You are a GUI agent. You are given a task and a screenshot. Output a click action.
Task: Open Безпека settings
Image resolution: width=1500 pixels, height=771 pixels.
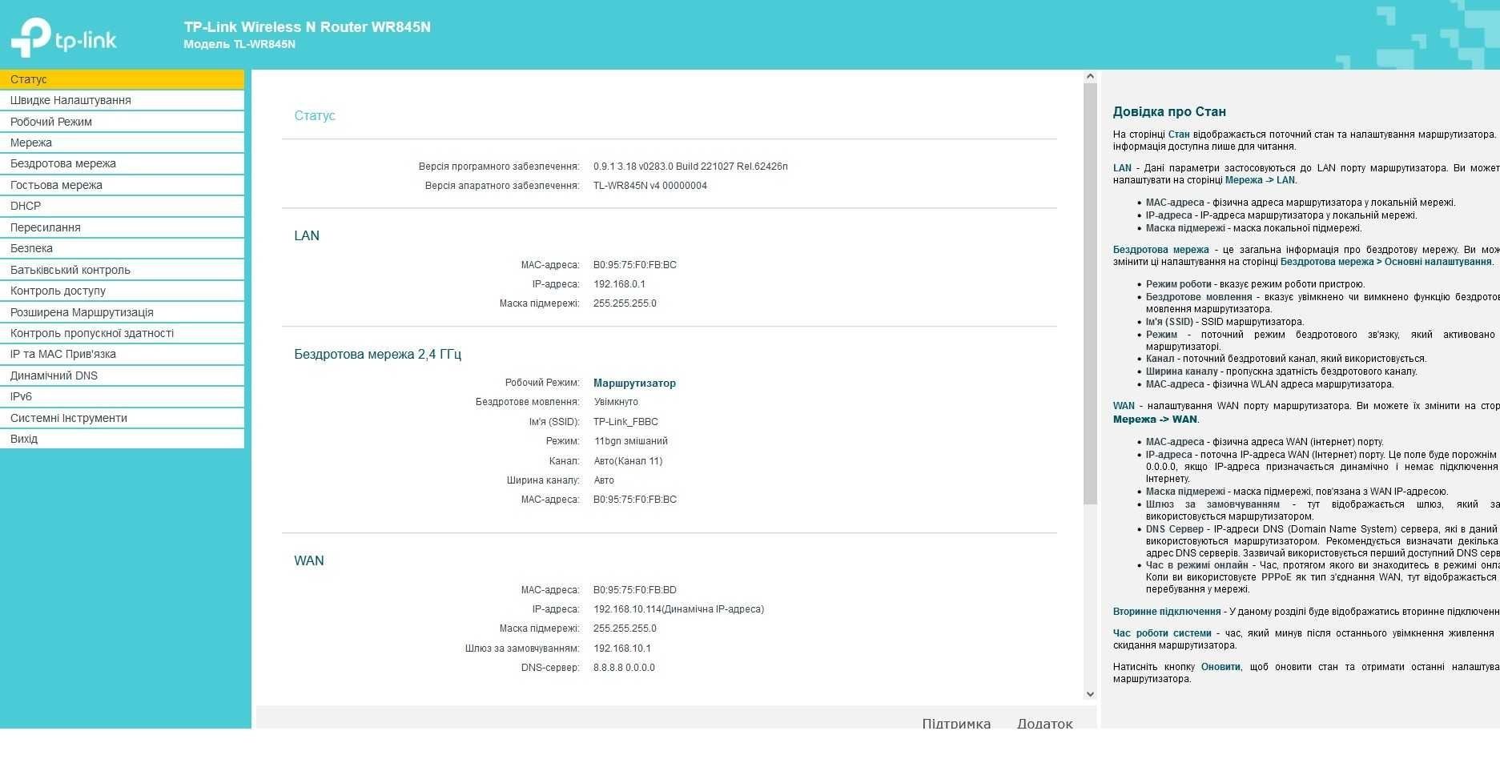(122, 248)
